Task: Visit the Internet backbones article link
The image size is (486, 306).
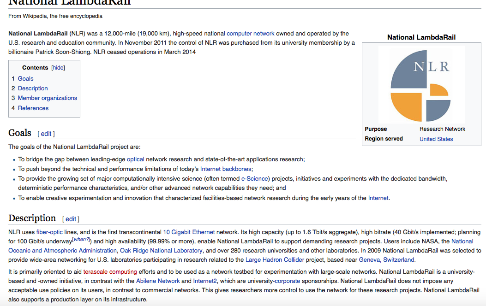Action: 226,169
